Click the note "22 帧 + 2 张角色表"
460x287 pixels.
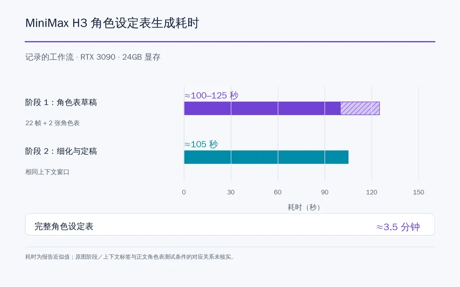[x=53, y=123]
